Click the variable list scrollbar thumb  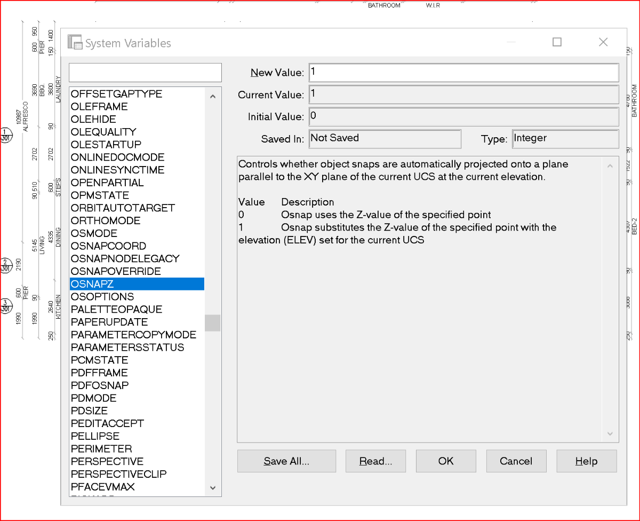pos(213,323)
